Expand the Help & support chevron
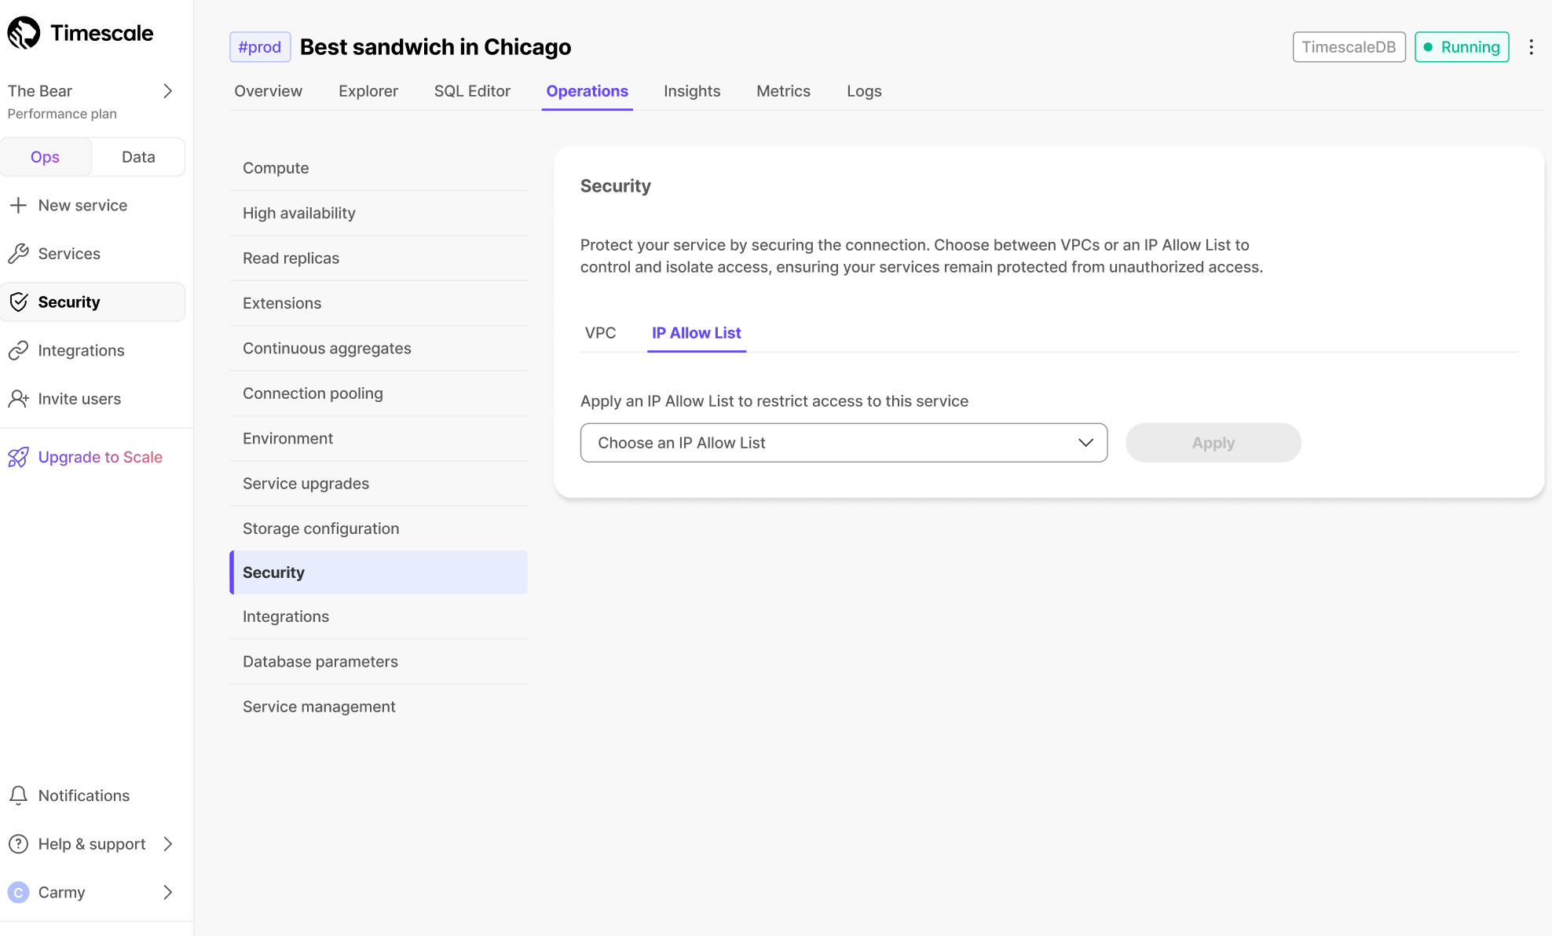Viewport: 1552px width, 936px height. (167, 844)
